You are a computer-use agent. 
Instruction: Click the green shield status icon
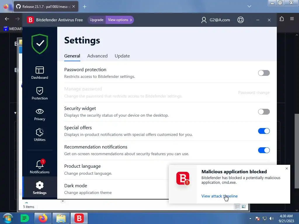pos(40,44)
